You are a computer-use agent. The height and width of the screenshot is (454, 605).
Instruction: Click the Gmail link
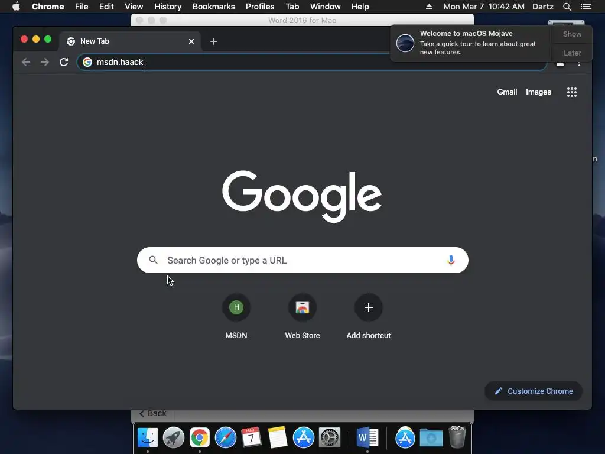507,92
